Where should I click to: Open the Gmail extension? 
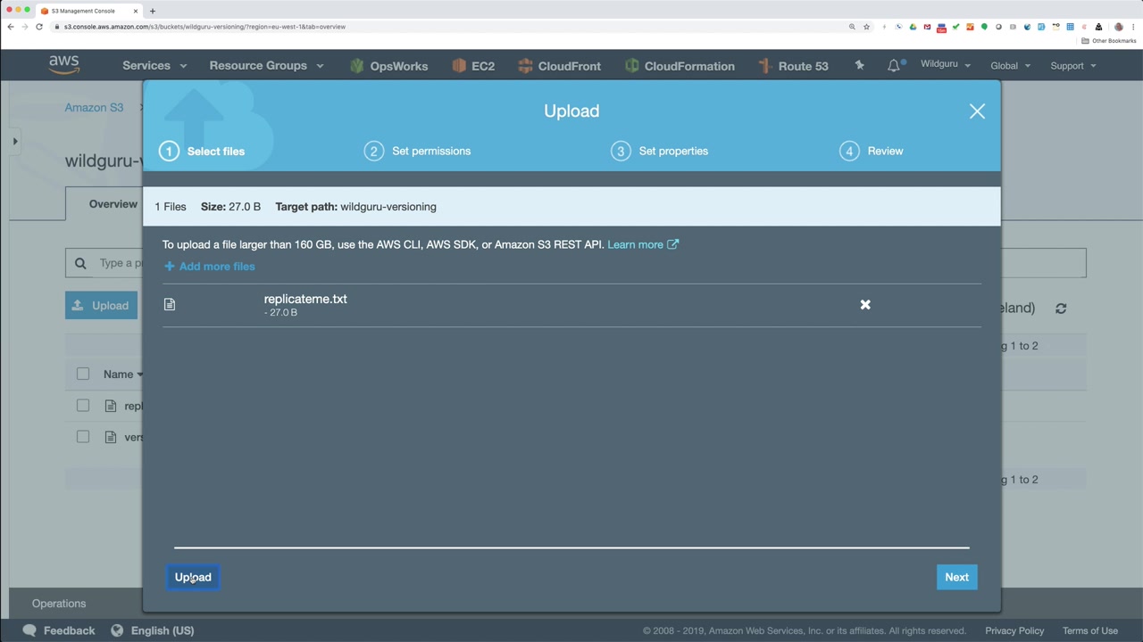[927, 27]
